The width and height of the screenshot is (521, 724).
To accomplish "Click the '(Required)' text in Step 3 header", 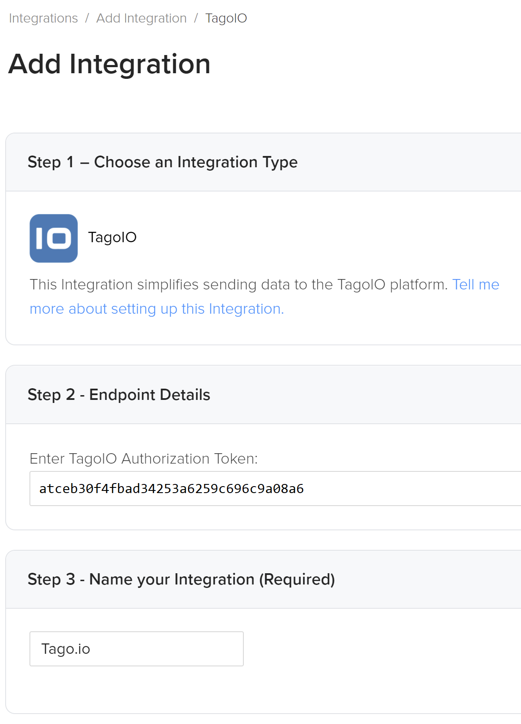I will pyautogui.click(x=297, y=579).
